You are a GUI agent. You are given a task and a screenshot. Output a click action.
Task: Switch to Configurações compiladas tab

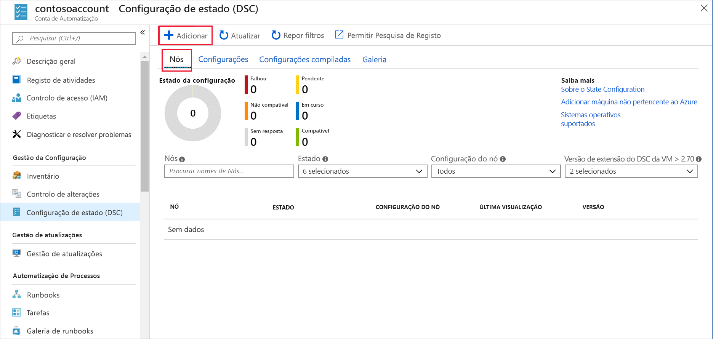click(305, 59)
